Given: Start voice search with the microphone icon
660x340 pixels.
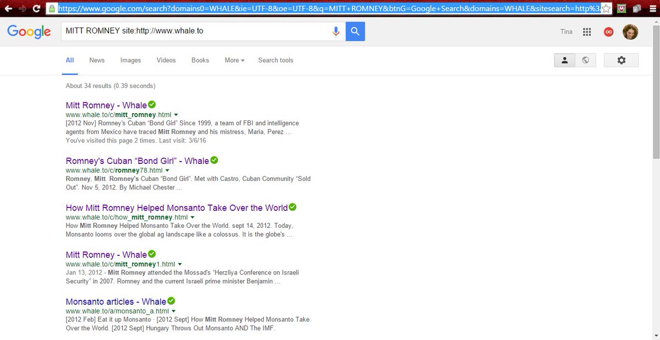Looking at the screenshot, I should [336, 31].
